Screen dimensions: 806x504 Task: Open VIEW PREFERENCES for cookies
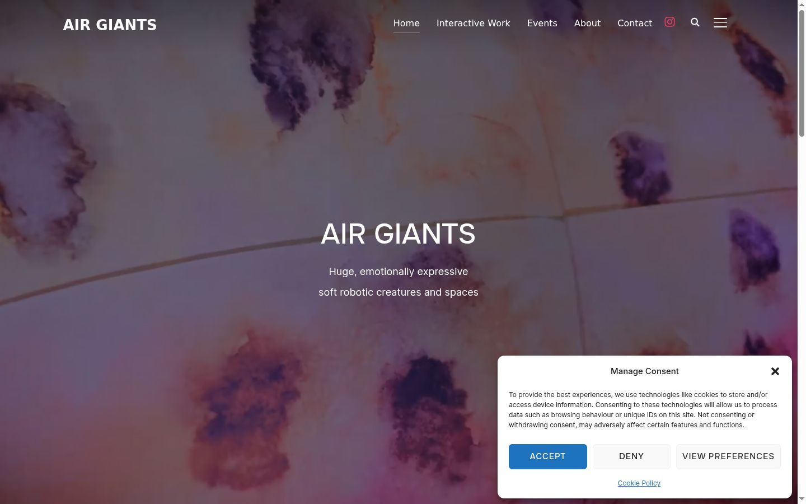728,456
